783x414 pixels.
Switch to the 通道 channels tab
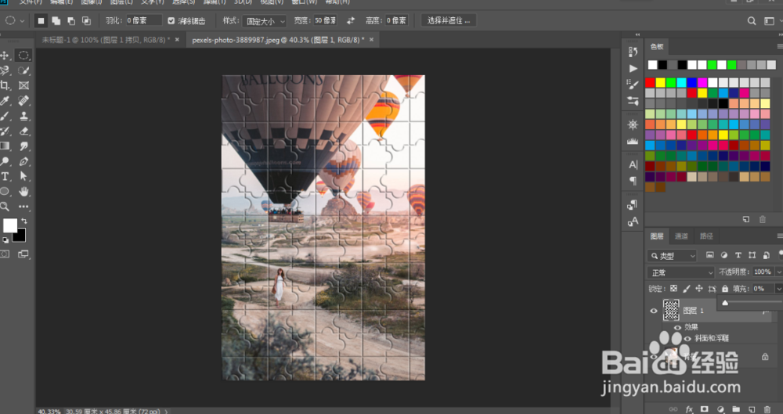(x=681, y=236)
